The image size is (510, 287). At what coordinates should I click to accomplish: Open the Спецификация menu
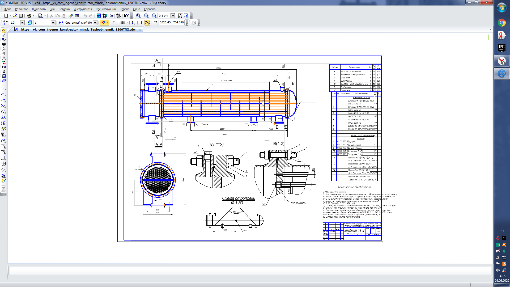pos(105,9)
